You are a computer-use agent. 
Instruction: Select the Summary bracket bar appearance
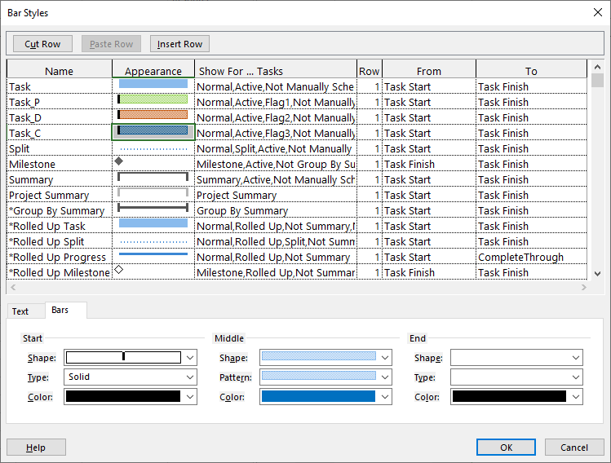tap(153, 179)
